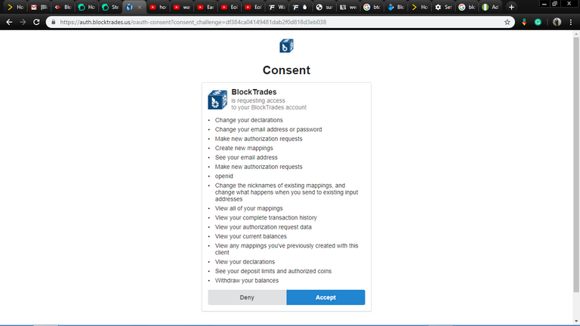Viewport: 580px width, 326px height.
Task: Switch to the YouTube 'ho' tab
Action: [158, 7]
